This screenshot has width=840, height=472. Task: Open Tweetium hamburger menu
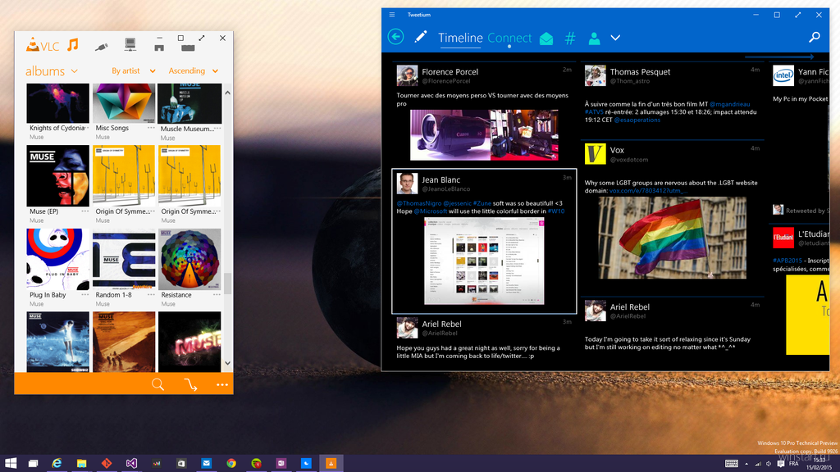point(392,15)
